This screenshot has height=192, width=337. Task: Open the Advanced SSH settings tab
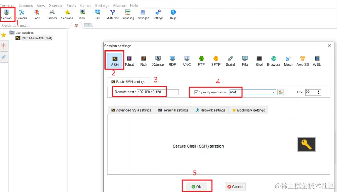(x=131, y=110)
